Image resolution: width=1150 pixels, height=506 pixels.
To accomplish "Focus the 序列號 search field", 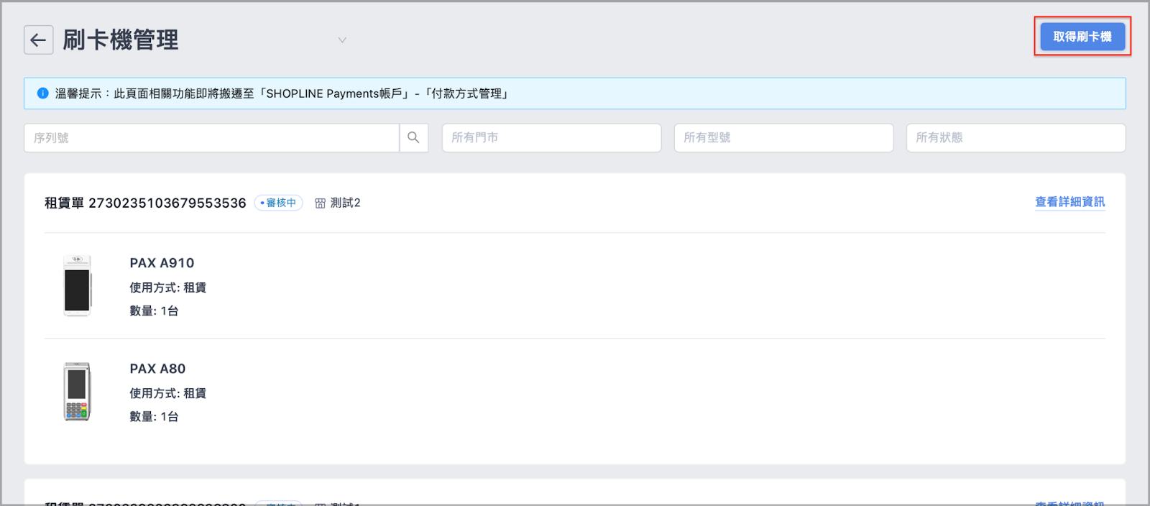I will (x=211, y=138).
